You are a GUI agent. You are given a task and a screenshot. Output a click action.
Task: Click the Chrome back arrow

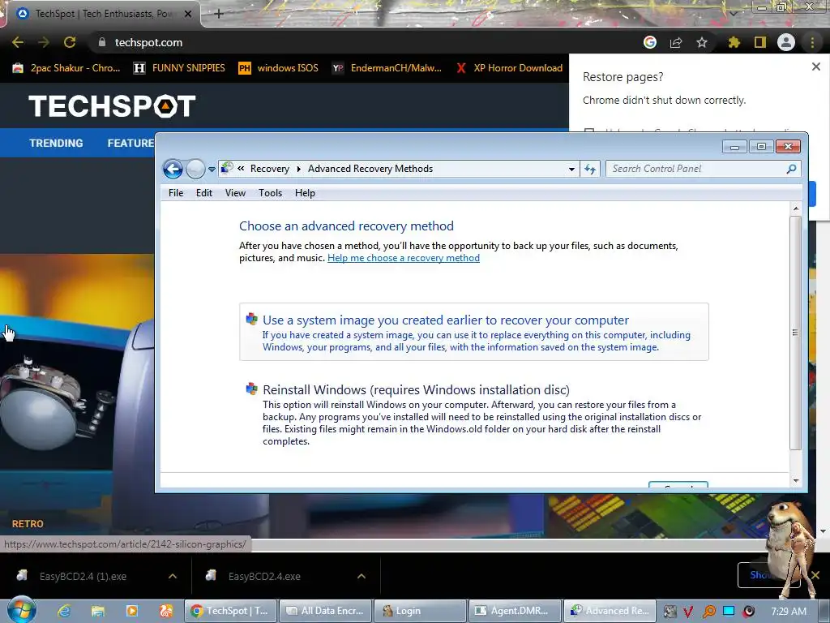coord(18,42)
